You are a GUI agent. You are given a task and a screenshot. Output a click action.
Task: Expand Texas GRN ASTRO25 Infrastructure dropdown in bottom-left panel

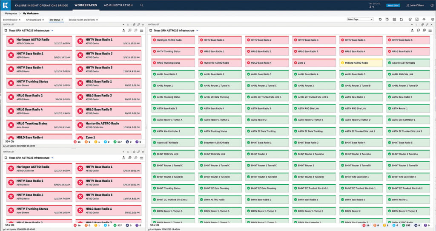click(52, 158)
